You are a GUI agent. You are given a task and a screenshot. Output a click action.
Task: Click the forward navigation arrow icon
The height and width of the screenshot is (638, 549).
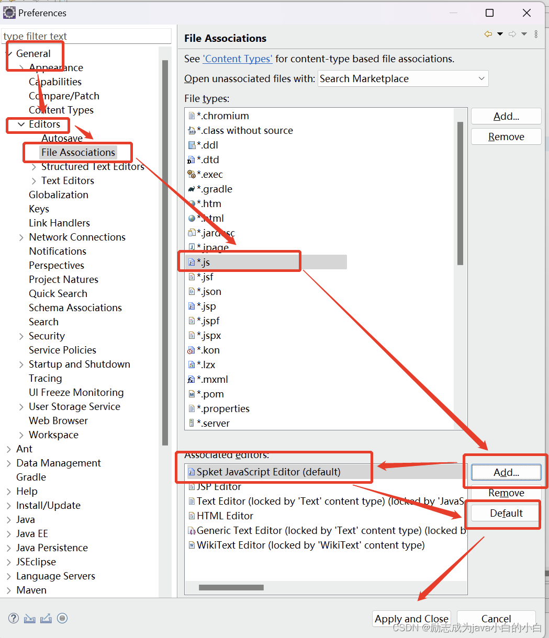tap(512, 34)
